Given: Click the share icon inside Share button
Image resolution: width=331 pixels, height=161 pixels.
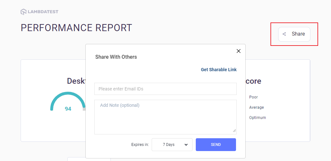Looking at the screenshot, I should tap(284, 34).
